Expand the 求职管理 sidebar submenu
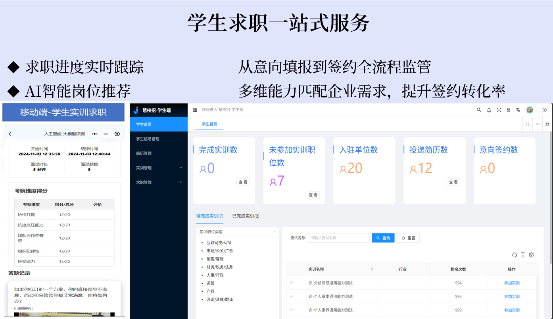Image resolution: width=553 pixels, height=319 pixels. point(159,182)
